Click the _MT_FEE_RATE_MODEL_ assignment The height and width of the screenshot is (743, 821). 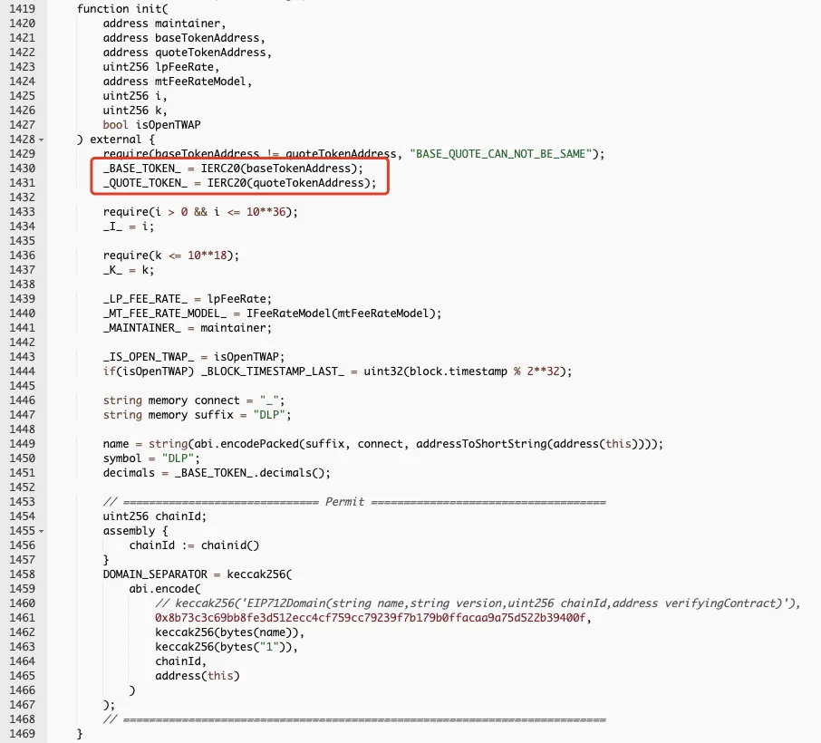[x=272, y=314]
